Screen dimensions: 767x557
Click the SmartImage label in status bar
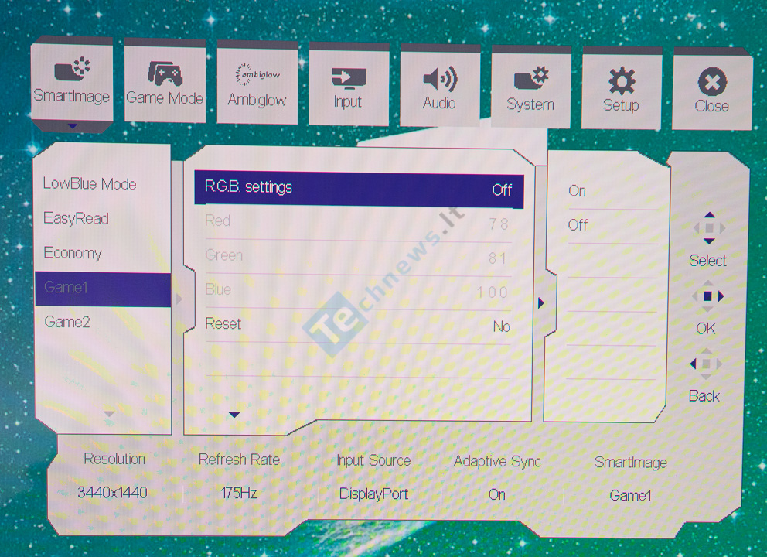[630, 462]
